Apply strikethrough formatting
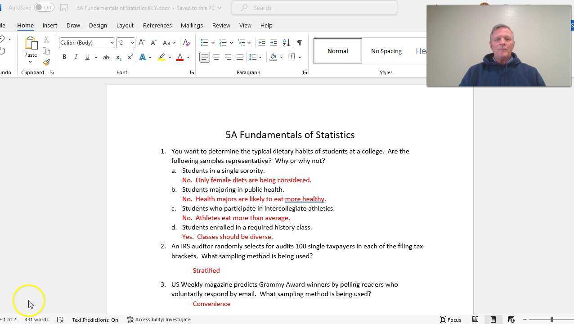This screenshot has height=324, width=574. click(x=106, y=57)
